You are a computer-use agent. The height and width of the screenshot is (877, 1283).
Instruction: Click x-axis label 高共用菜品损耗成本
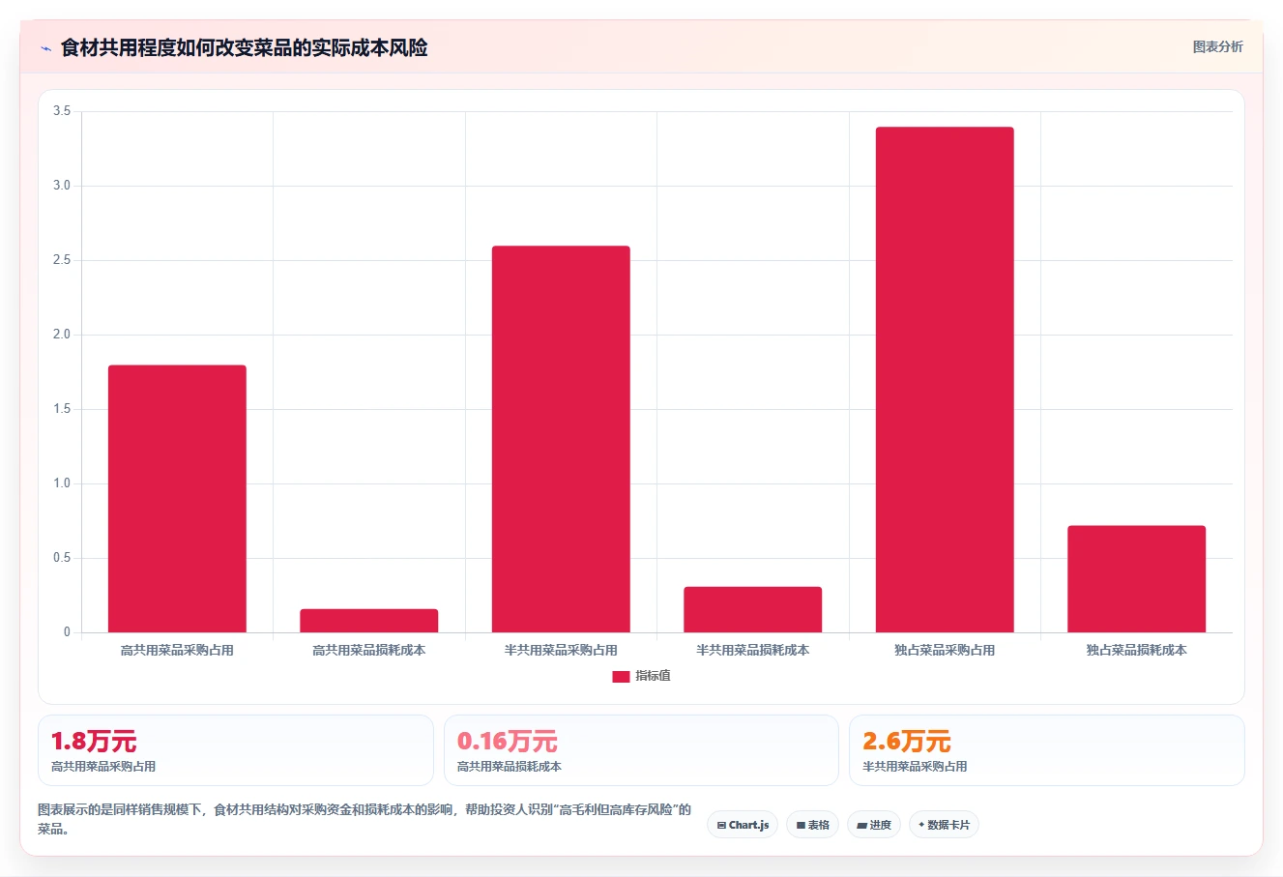click(x=369, y=651)
